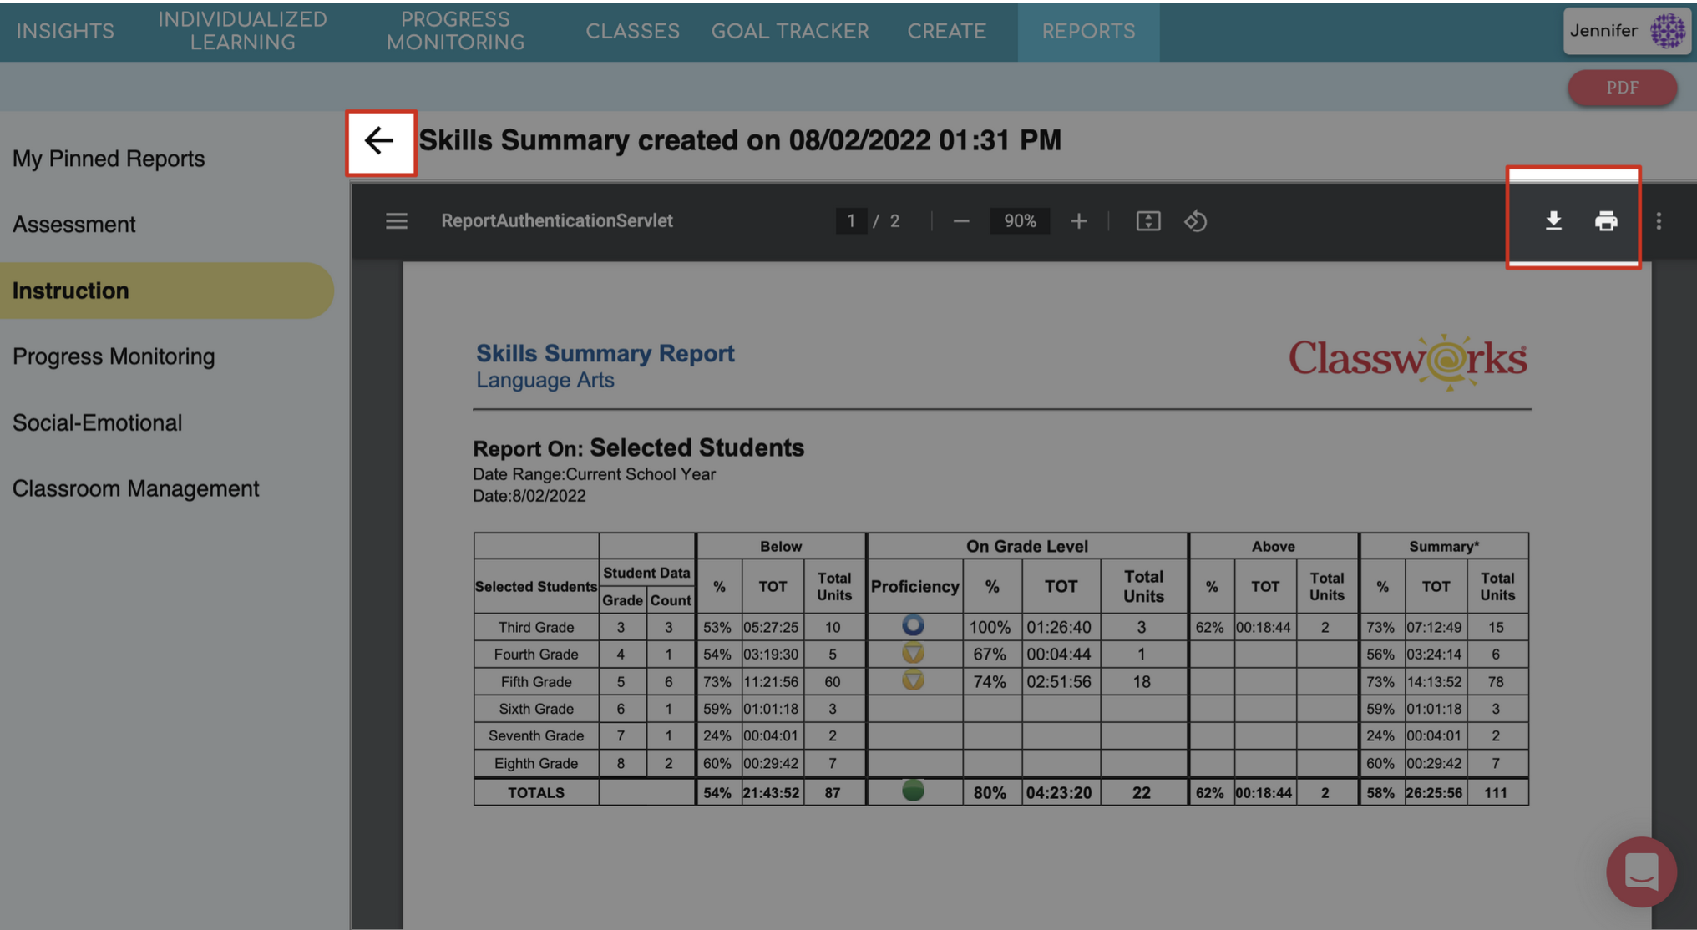This screenshot has height=930, width=1697.
Task: Click the Jennifer user profile avatar
Action: 1667,31
